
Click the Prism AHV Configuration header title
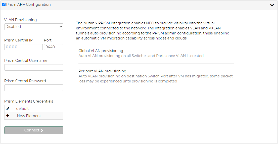click(28, 5)
